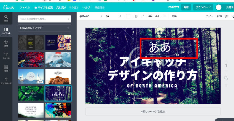Select the Traditional France layout thumbnail
Image resolution: width=234 pixels, height=121 pixels.
pyautogui.click(x=58, y=43)
